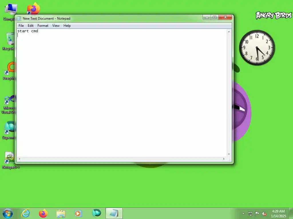
Task: Open the Edit menu in Notepad
Action: click(30, 26)
